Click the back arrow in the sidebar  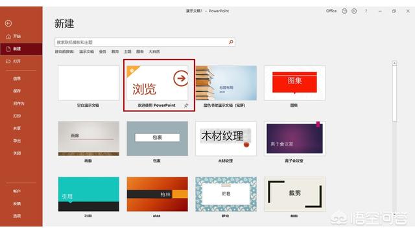tap(8, 23)
